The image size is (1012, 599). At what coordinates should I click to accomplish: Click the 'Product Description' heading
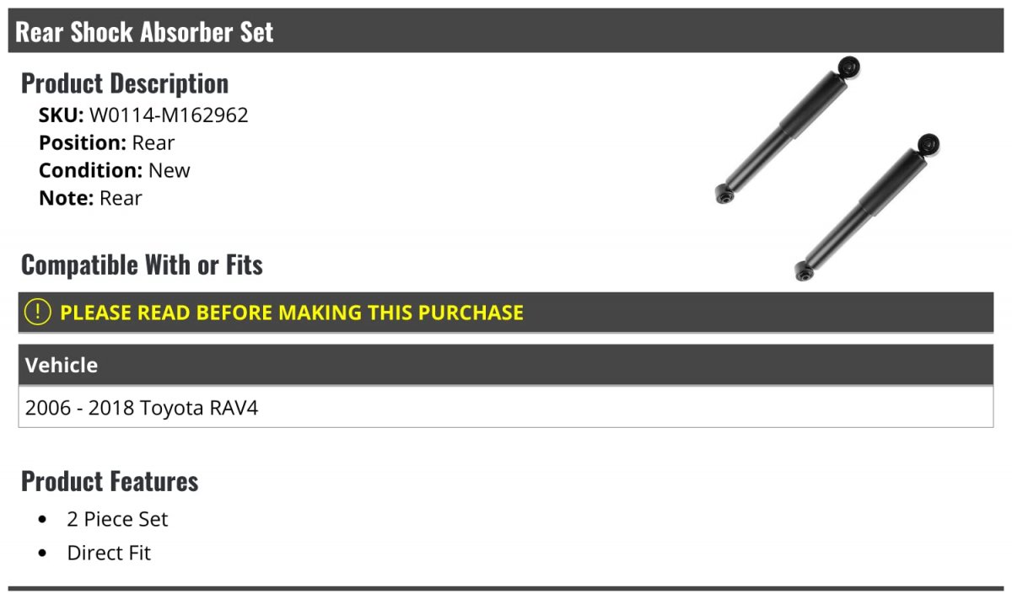pos(125,83)
